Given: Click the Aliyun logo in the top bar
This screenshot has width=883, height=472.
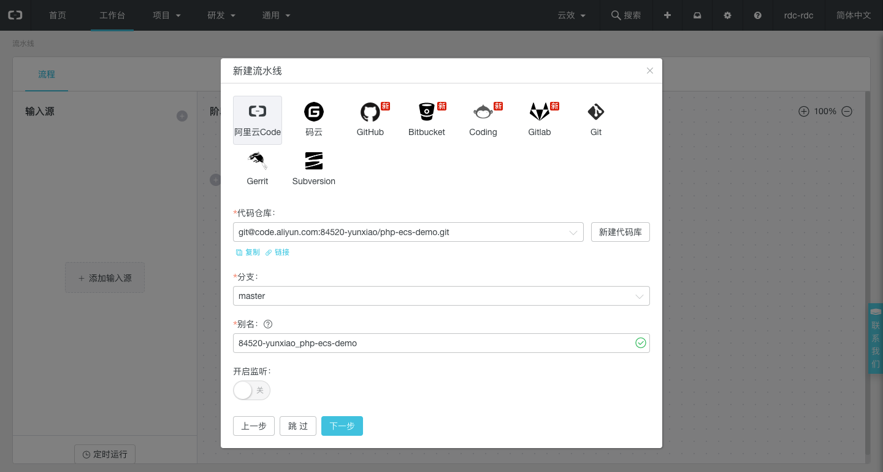Looking at the screenshot, I should (x=15, y=15).
